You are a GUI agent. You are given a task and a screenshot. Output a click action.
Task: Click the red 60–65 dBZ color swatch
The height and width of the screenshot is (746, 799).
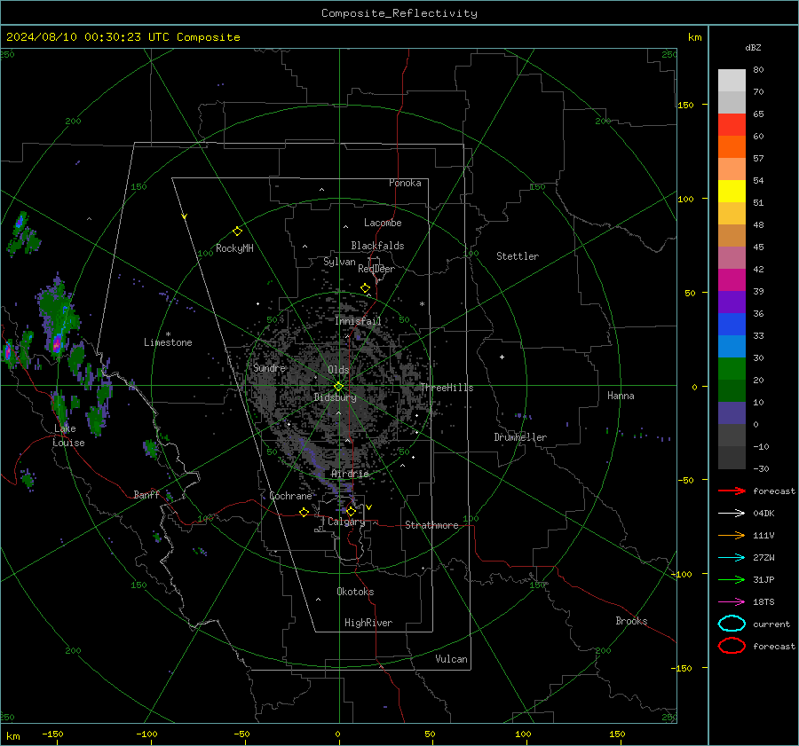click(x=732, y=125)
